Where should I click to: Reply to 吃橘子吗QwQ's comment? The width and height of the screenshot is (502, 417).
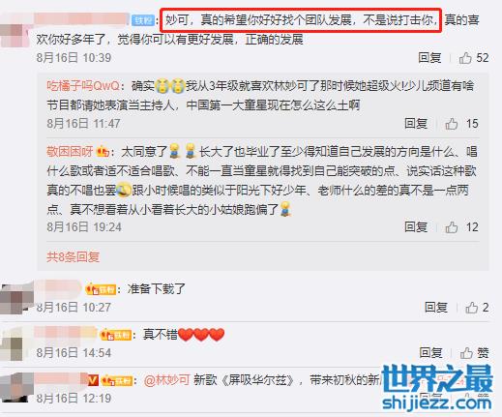[x=416, y=124]
